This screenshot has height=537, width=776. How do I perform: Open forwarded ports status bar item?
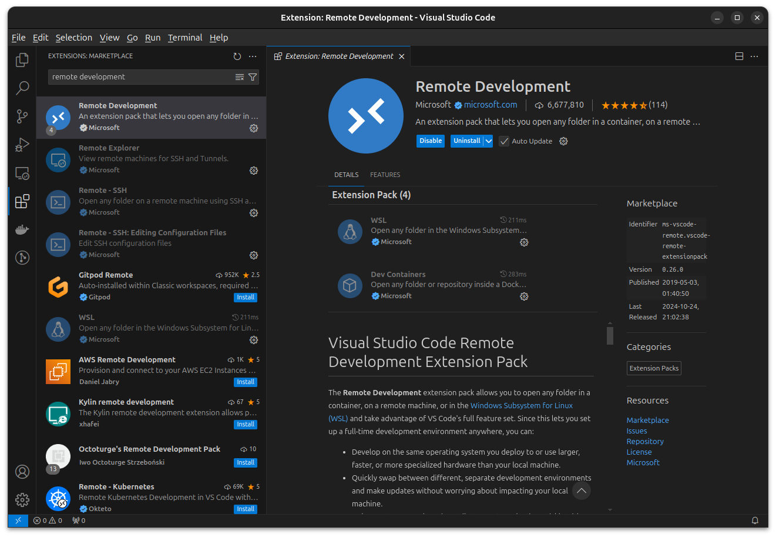coord(79,521)
